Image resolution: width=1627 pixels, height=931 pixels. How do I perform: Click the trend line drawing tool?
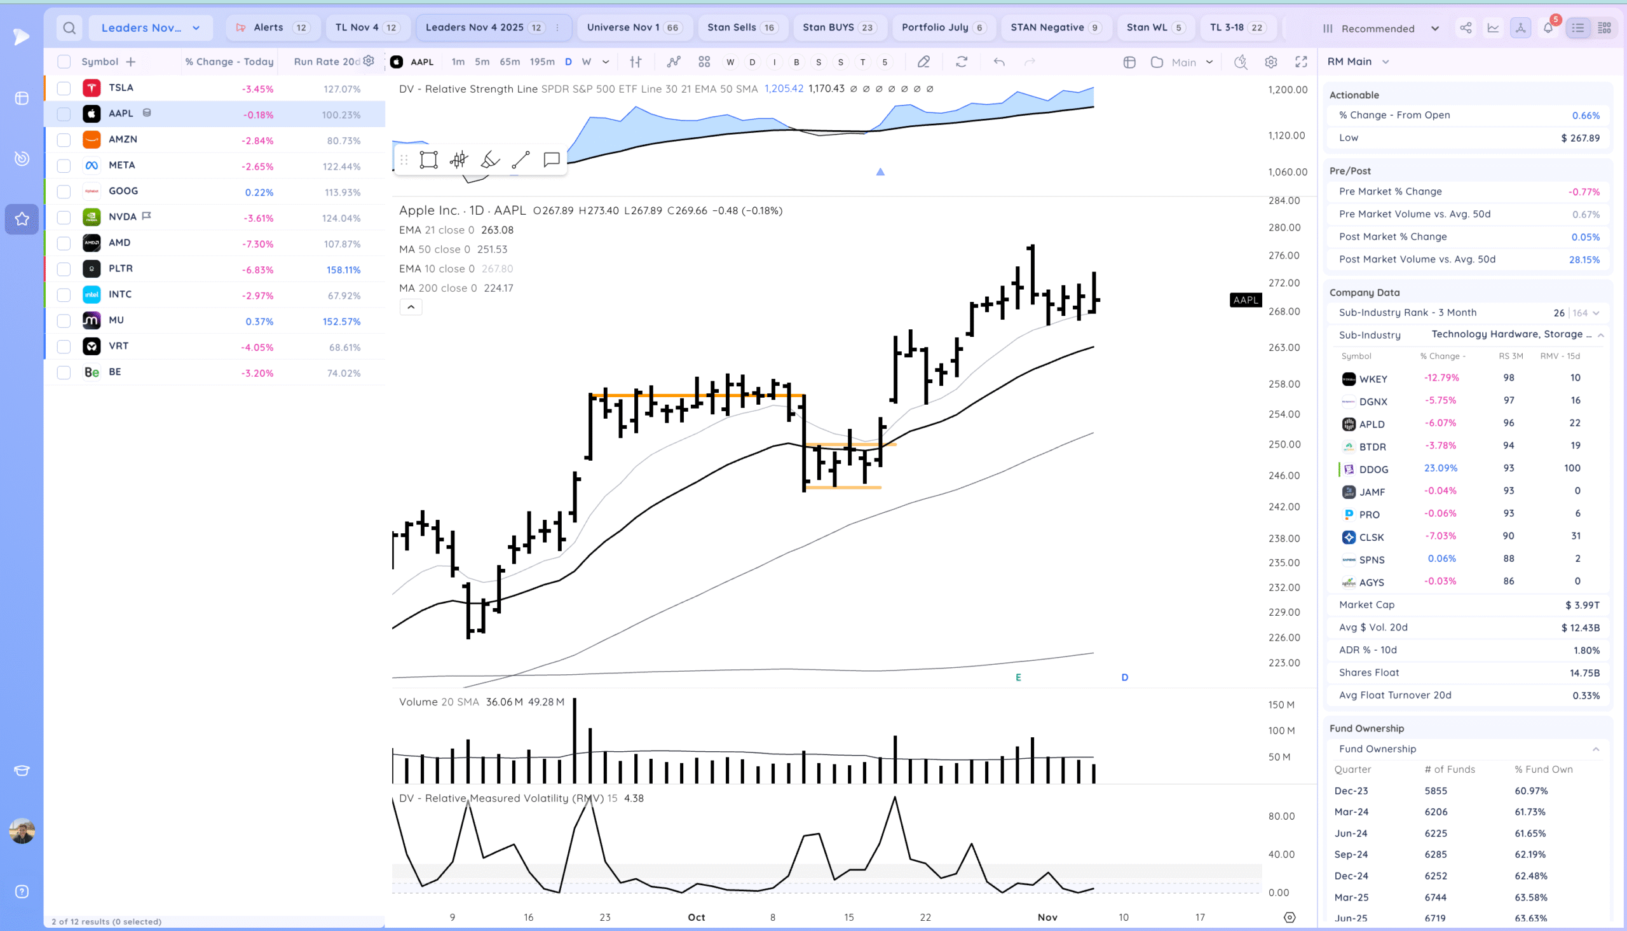click(x=521, y=160)
